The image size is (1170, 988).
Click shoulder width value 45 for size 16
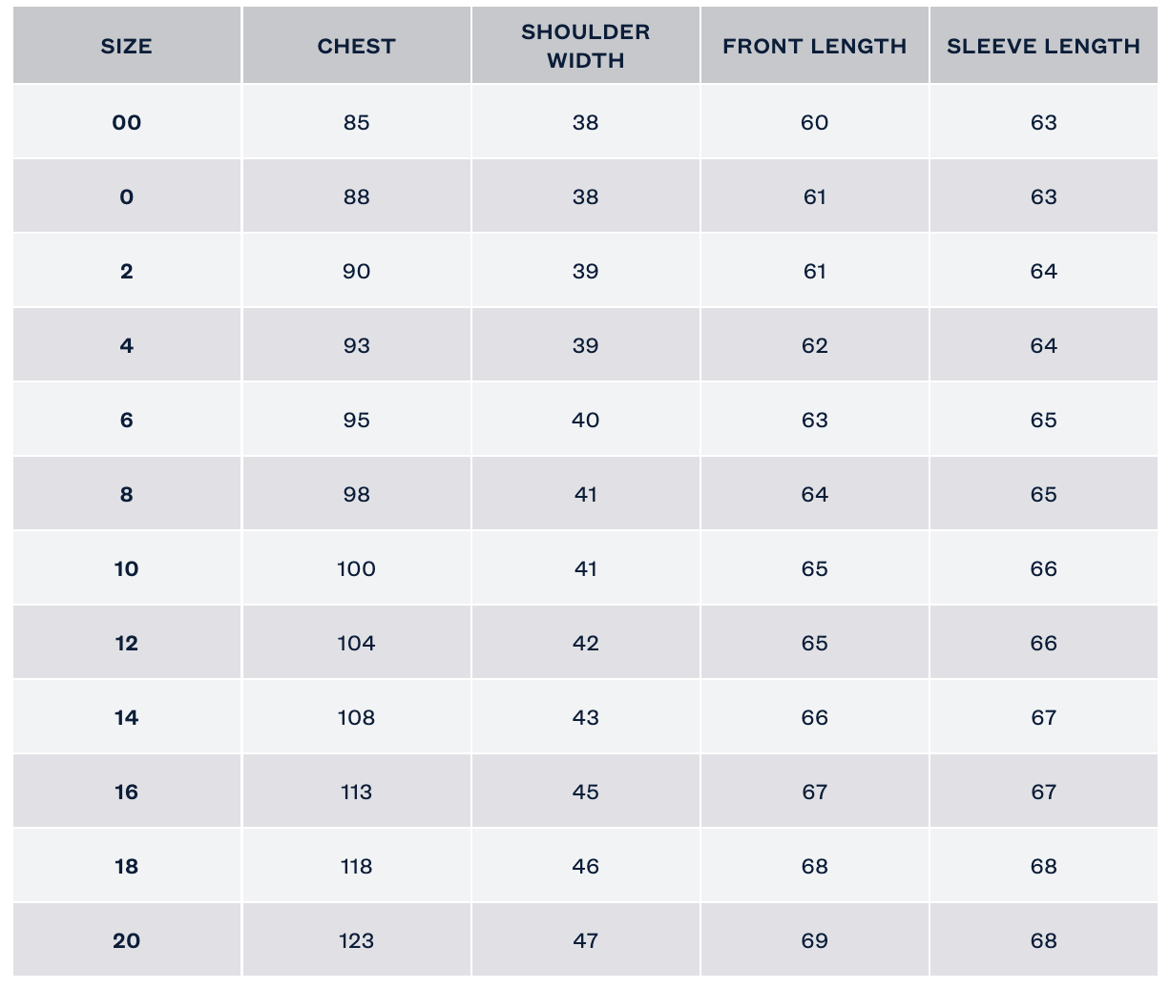(x=585, y=792)
